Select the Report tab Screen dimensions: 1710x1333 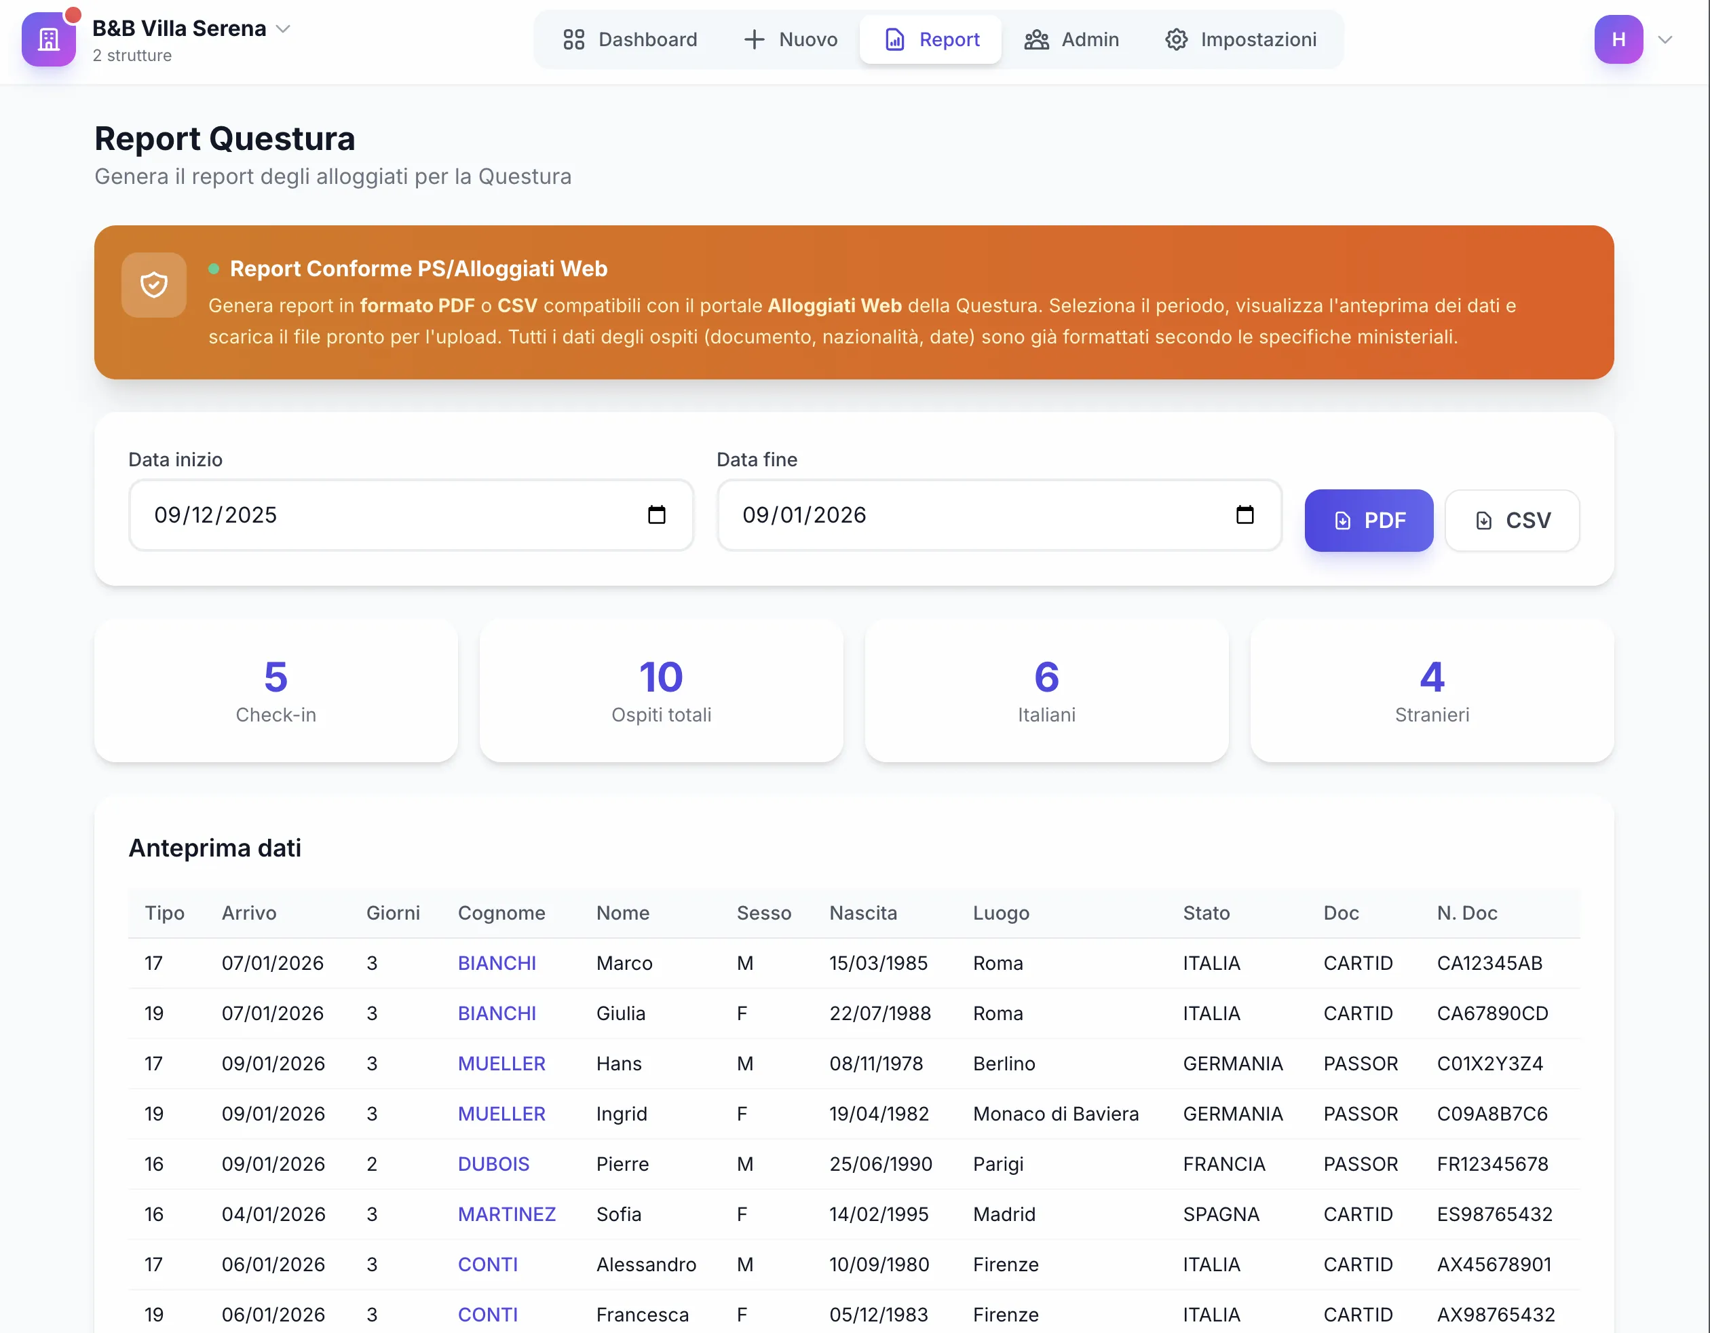[x=930, y=39]
